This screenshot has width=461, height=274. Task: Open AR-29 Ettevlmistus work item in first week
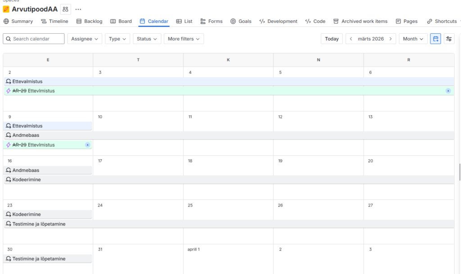pyautogui.click(x=41, y=91)
